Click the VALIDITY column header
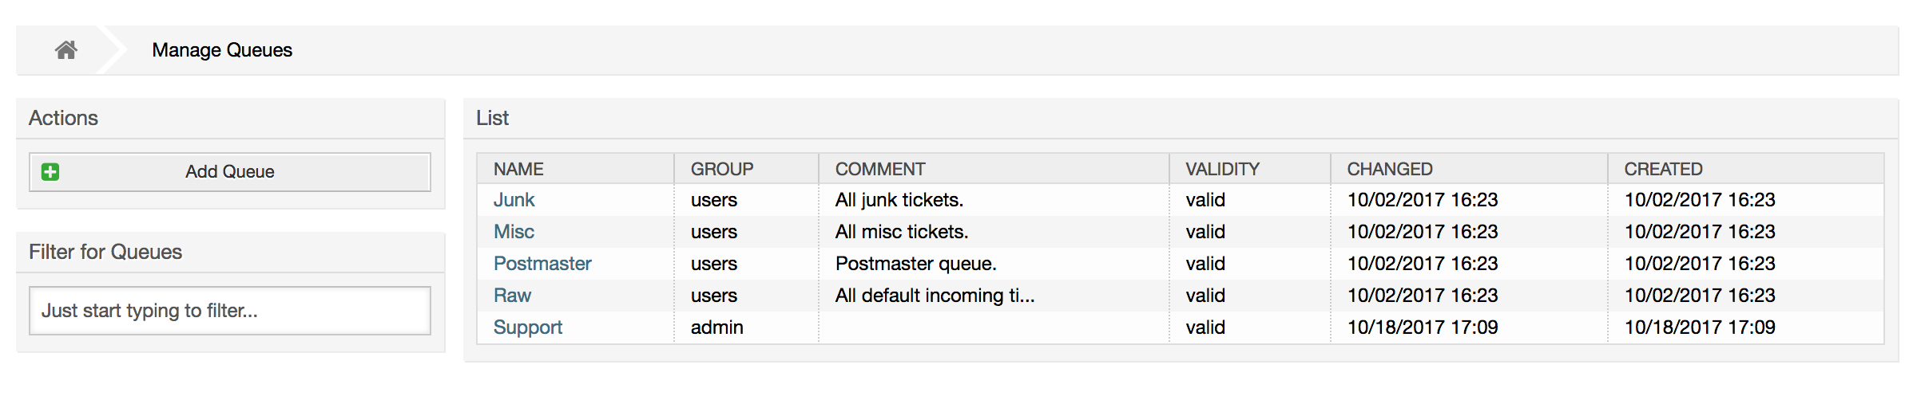 point(1222,169)
